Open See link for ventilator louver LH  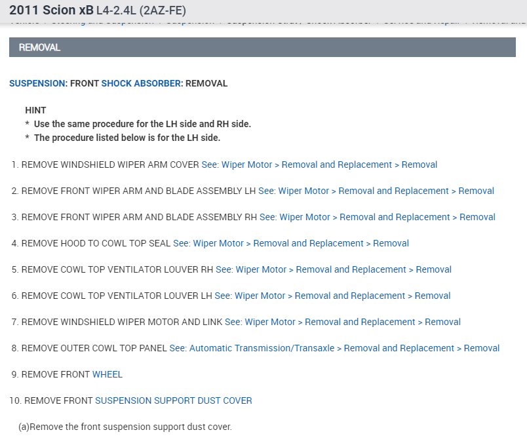[332, 296]
